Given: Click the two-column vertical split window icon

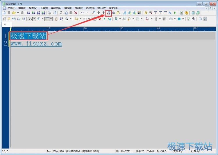Looking at the screenshot, I should [160, 13].
